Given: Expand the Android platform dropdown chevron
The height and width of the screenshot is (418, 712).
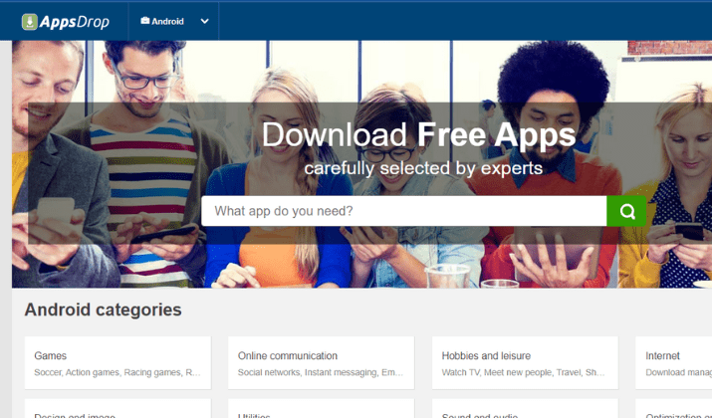Looking at the screenshot, I should [x=205, y=21].
